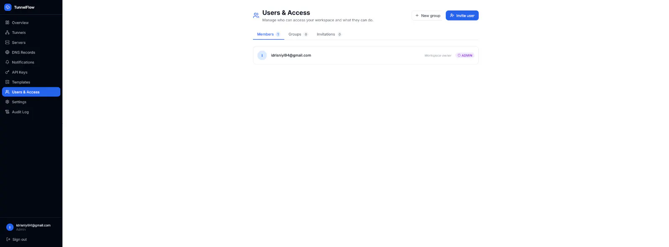
Task: Select Users & Access sidebar item
Action: pyautogui.click(x=31, y=92)
